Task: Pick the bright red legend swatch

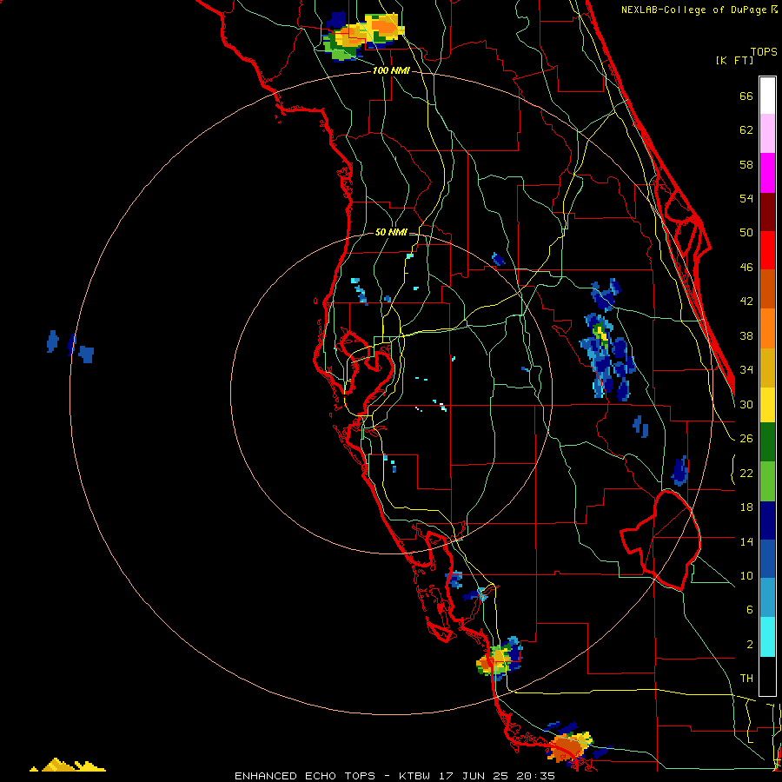Action: (767, 250)
